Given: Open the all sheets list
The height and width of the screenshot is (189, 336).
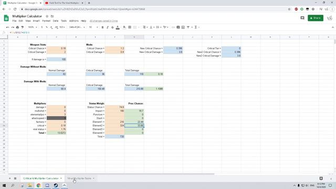Looking at the screenshot, I should pos(15,178).
